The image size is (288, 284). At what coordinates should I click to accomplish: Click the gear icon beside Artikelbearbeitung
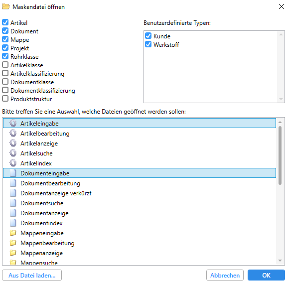click(x=13, y=133)
